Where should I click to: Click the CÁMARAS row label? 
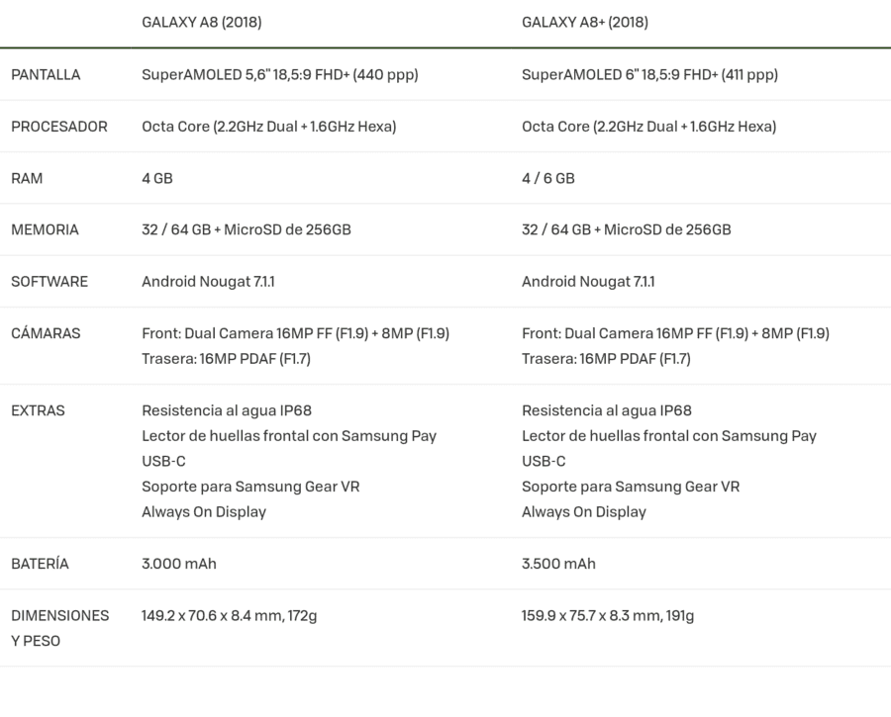(46, 333)
